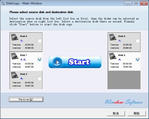Open the Version(A) button
149x119 pixels.
(x=26, y=99)
